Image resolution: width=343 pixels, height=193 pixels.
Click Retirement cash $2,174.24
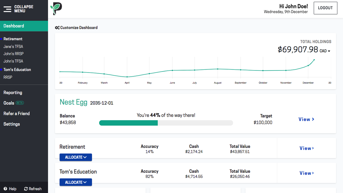click(194, 152)
